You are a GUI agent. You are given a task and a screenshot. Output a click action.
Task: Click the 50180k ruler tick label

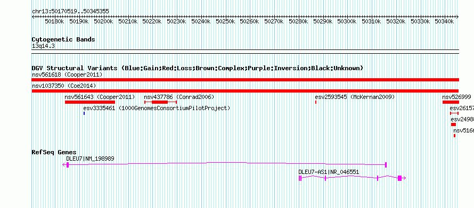point(54,21)
